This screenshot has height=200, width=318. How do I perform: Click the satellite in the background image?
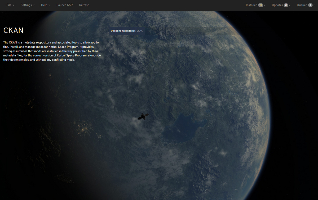(x=143, y=116)
